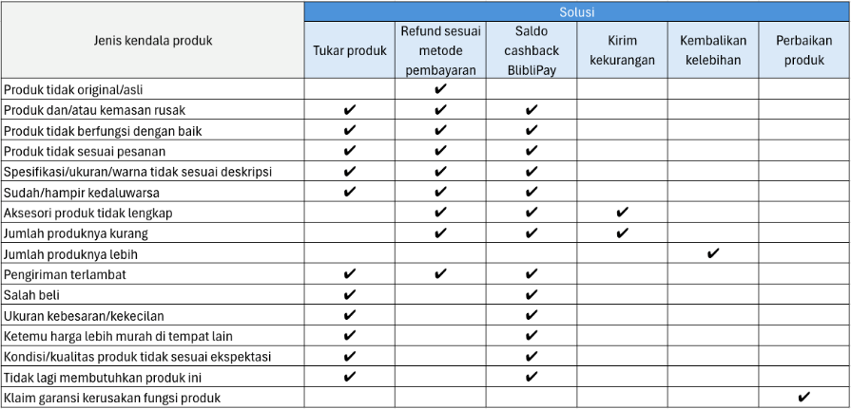Select the Jenis kendala produk header
The width and height of the screenshot is (851, 409).
(152, 41)
